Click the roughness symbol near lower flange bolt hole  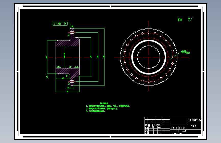pyautogui.click(x=69, y=83)
